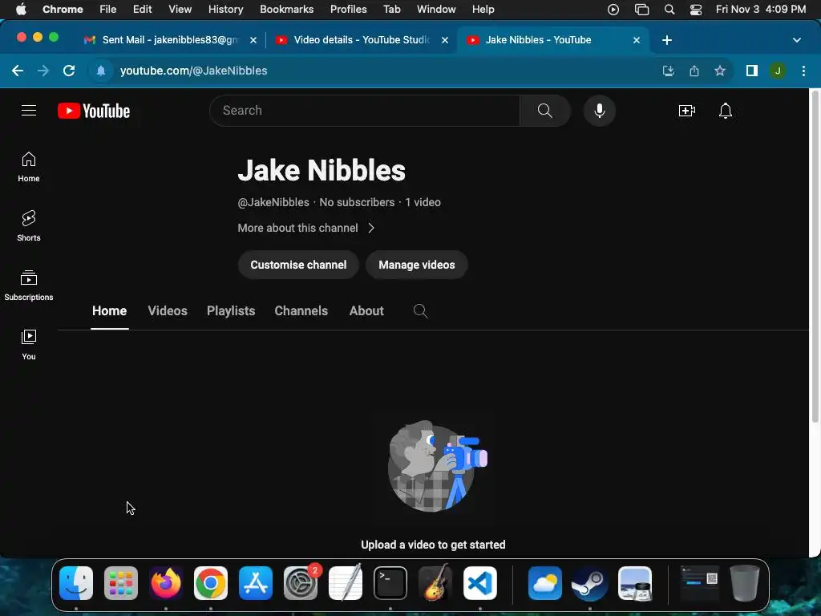821x616 pixels.
Task: Open Visual Studio Code from Dock
Action: (x=480, y=583)
